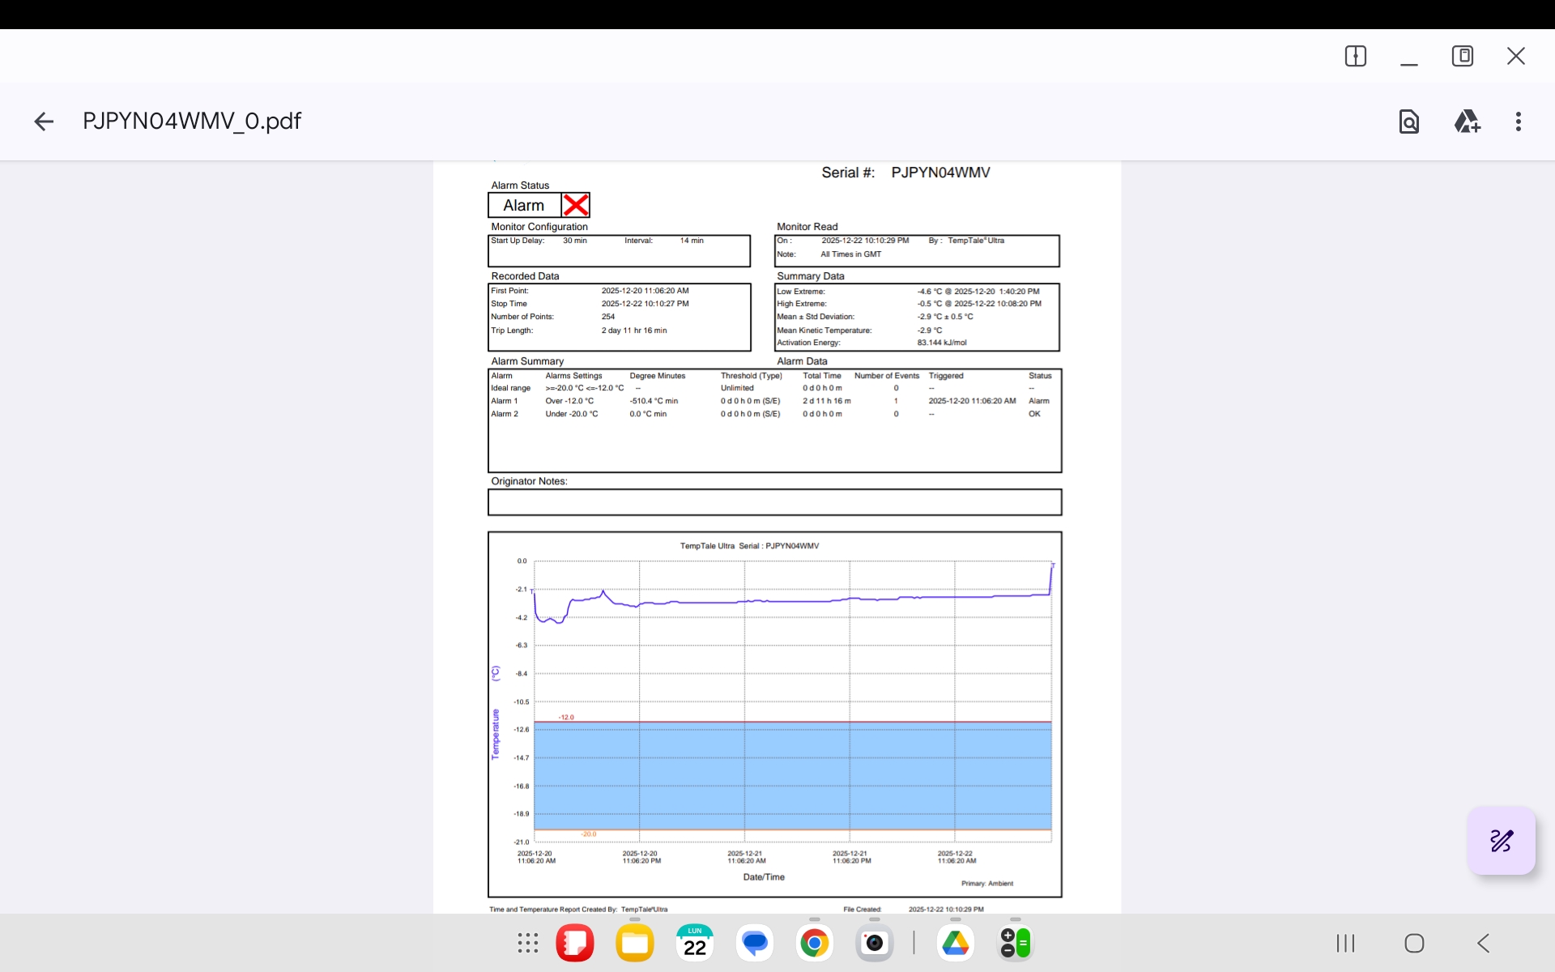Open split-screen window option icon
Image resolution: width=1555 pixels, height=972 pixels.
click(1356, 56)
